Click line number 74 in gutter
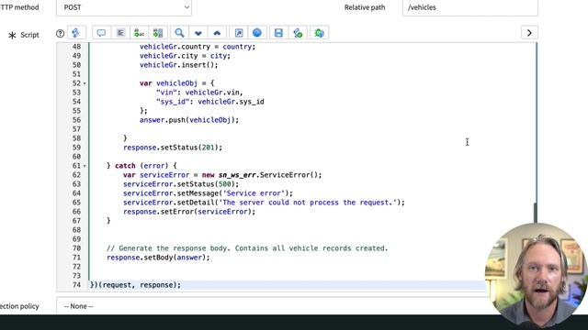 click(76, 285)
